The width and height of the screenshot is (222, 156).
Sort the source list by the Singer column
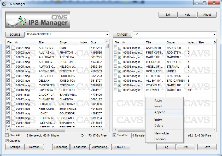(63, 42)
